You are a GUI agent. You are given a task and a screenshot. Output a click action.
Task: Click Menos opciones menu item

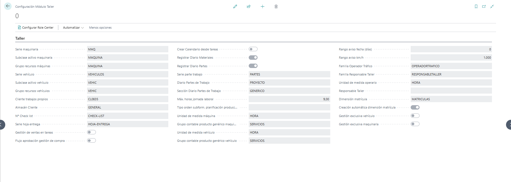[x=100, y=28]
